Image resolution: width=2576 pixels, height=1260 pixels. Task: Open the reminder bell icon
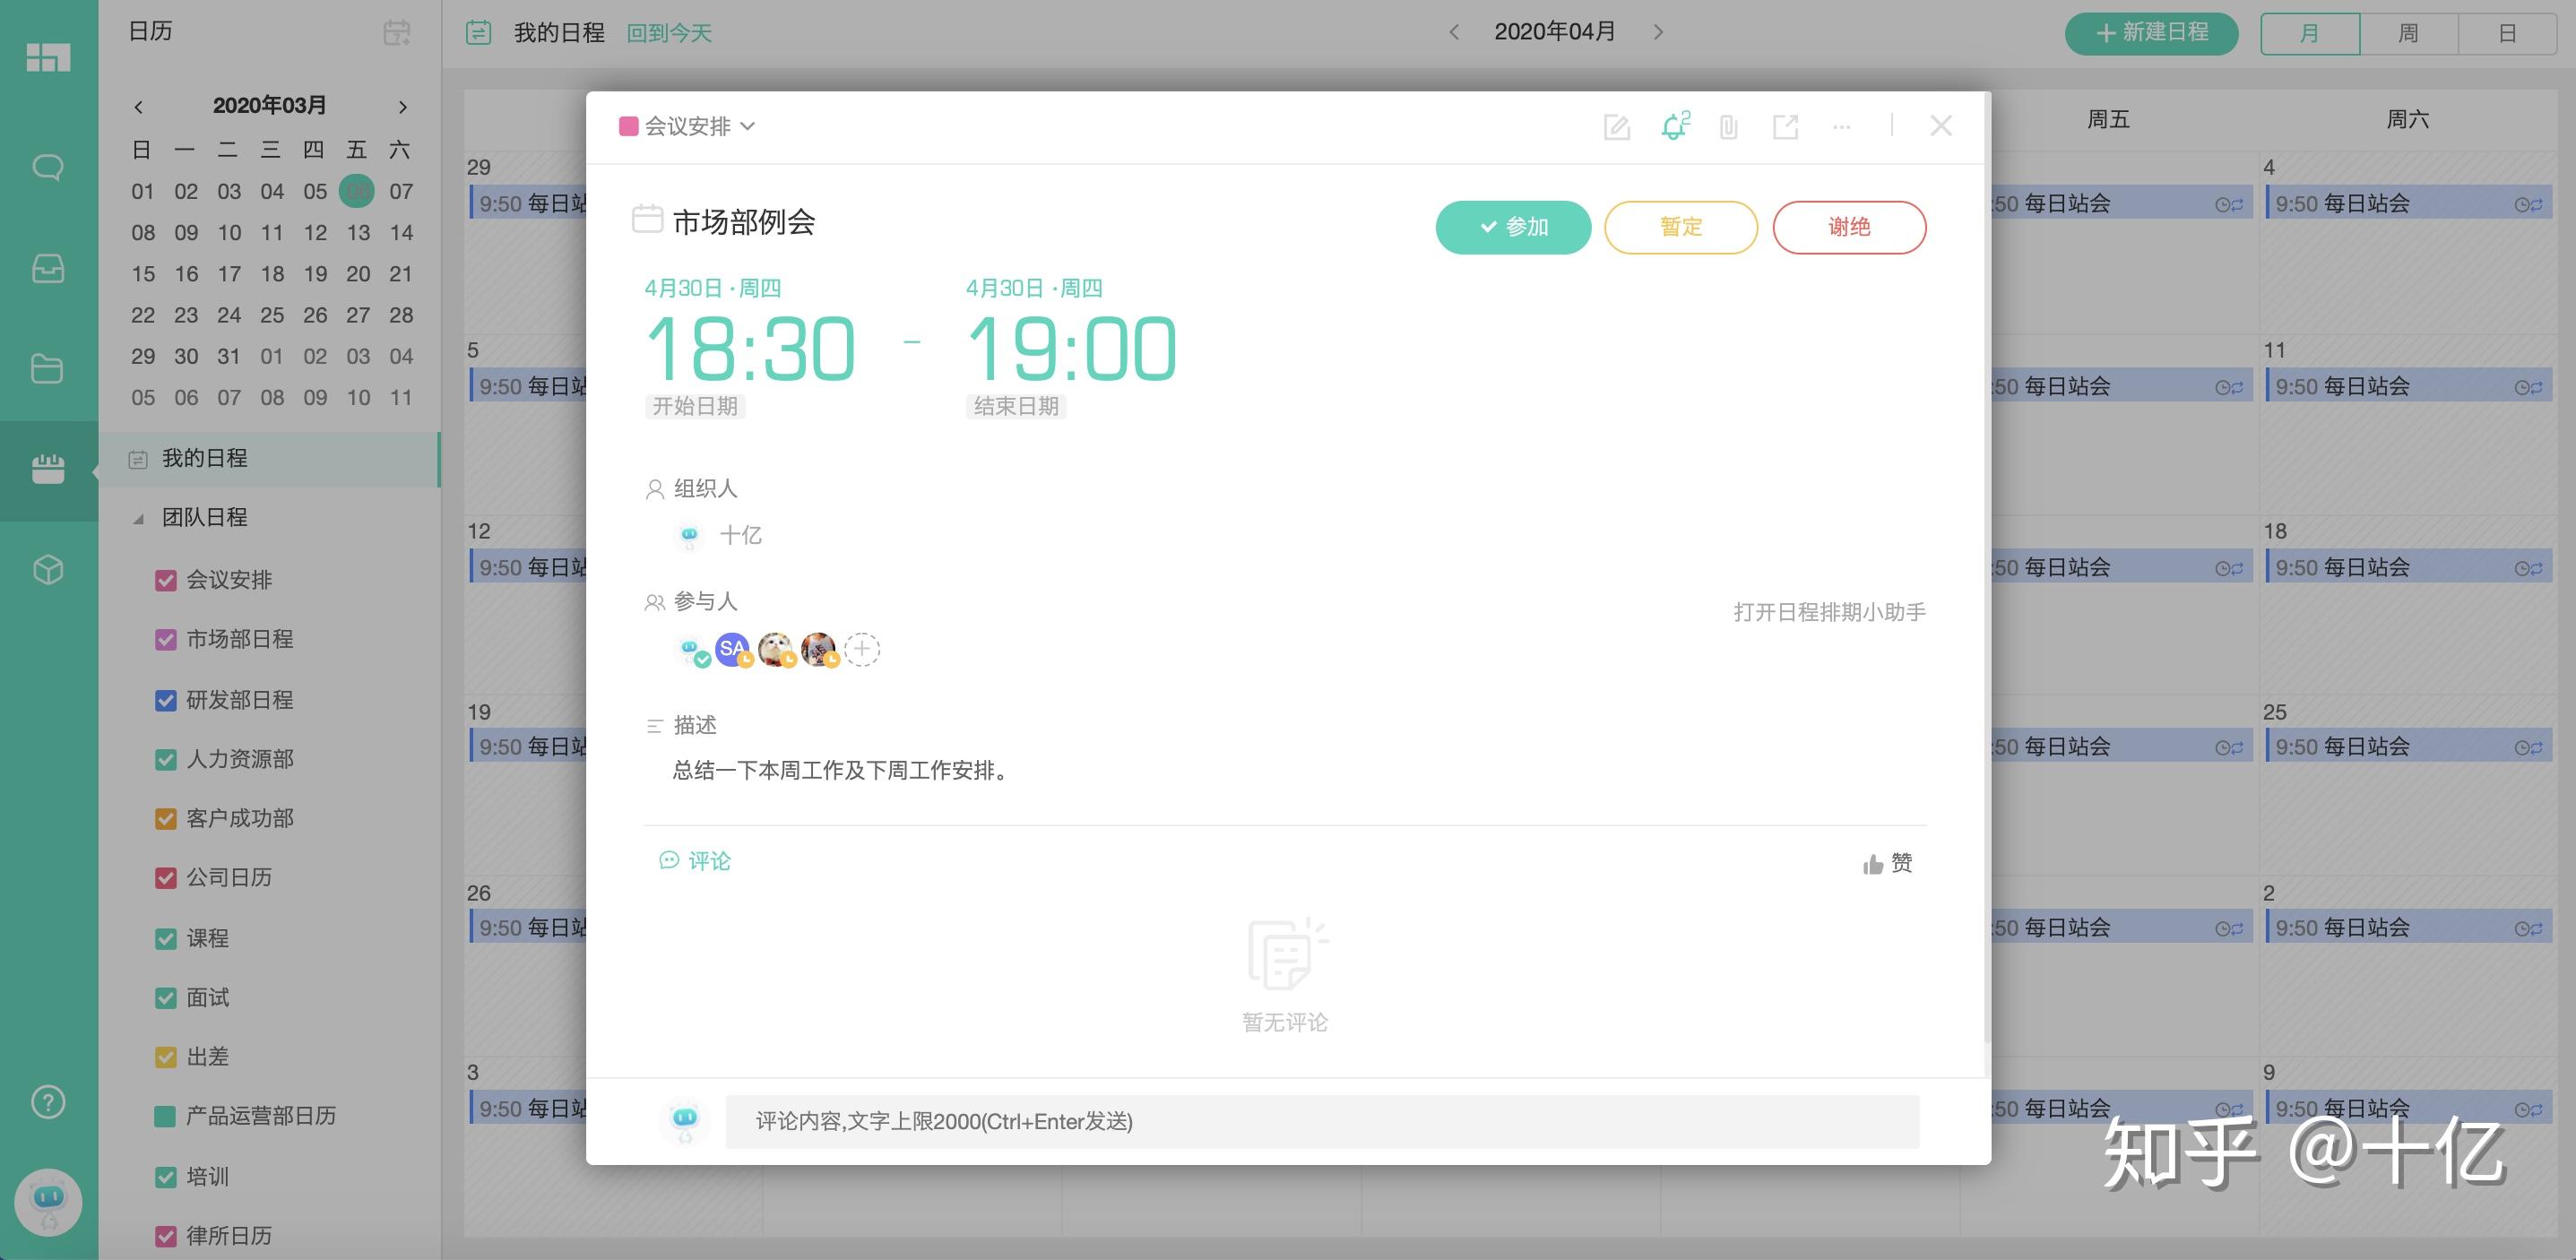[x=1673, y=127]
